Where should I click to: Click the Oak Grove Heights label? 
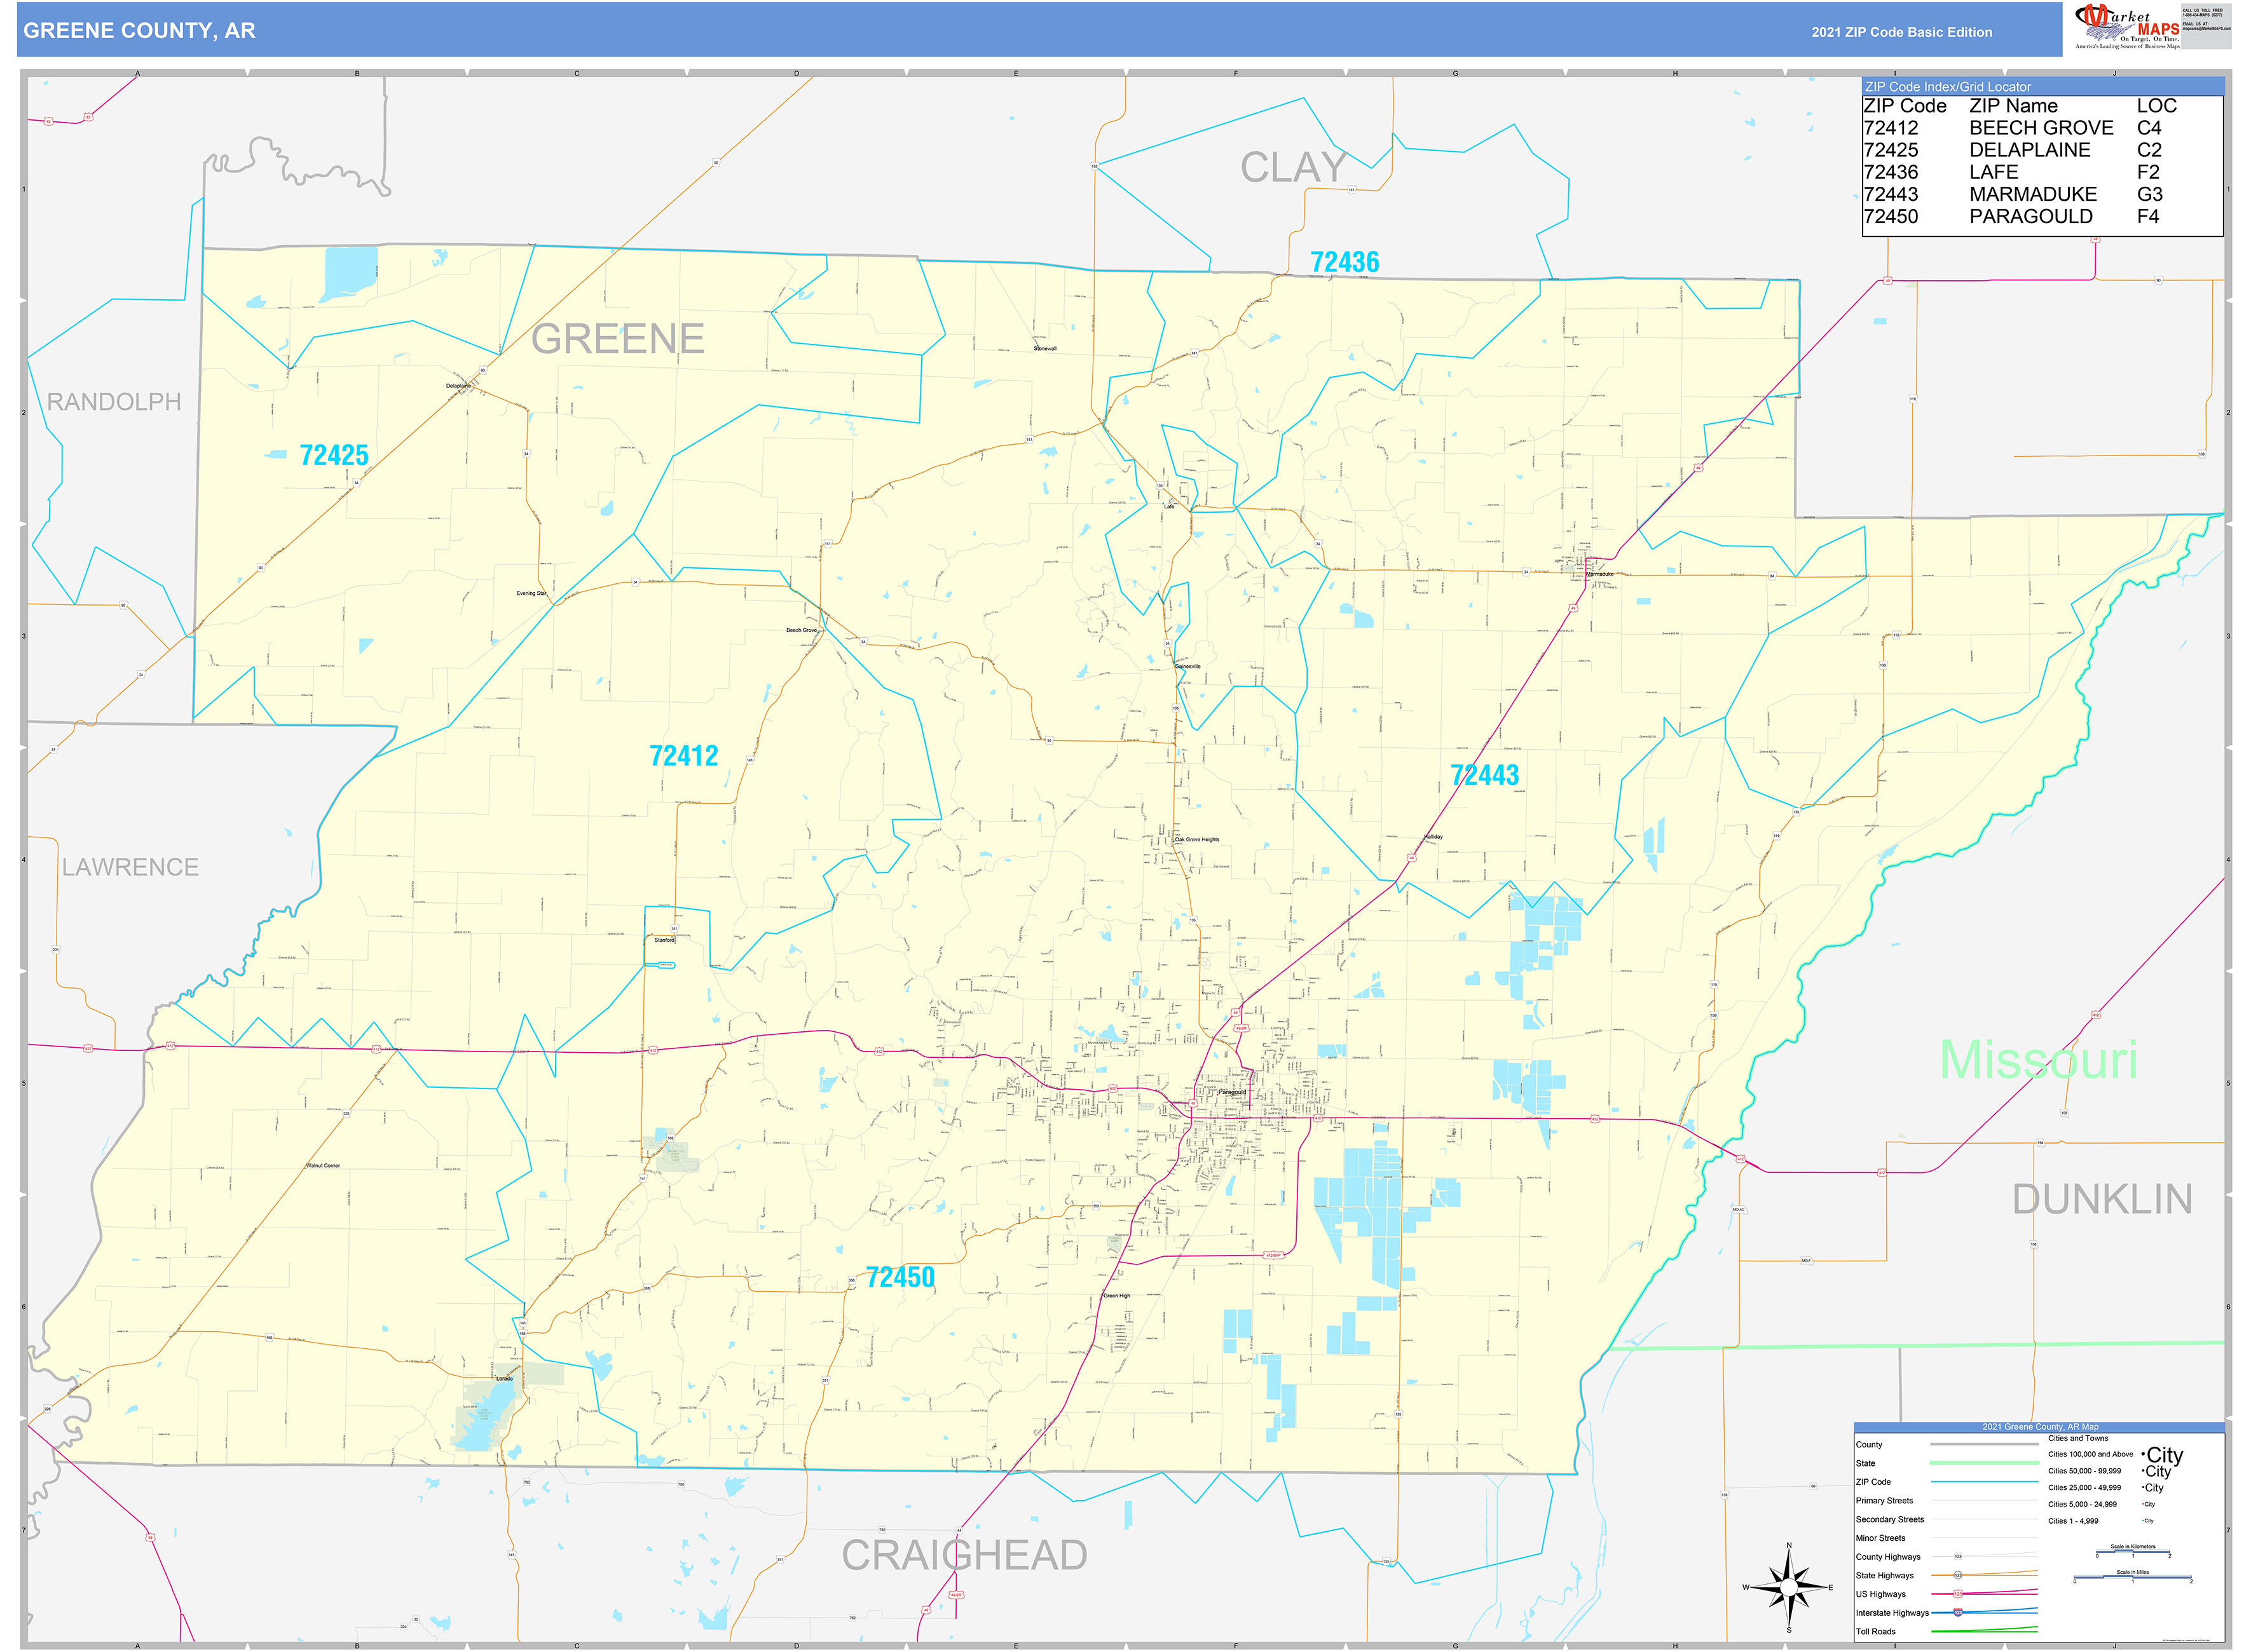1196,839
